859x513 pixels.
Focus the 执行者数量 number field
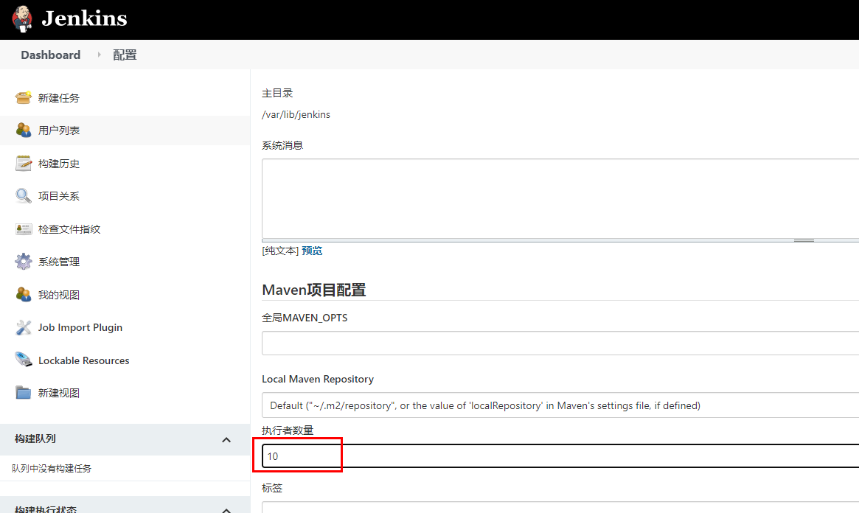pos(560,456)
